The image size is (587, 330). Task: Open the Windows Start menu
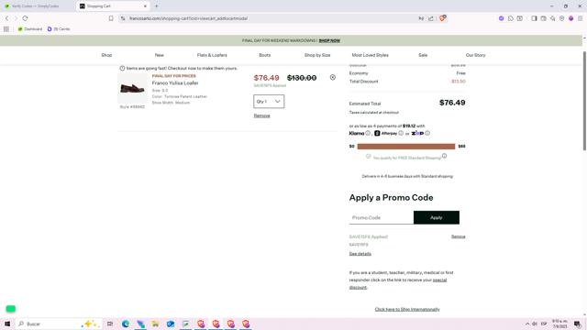click(x=7, y=324)
